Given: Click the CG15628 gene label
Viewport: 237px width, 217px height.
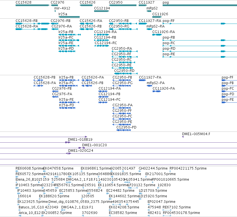Looking at the screenshot, I should [23, 2].
